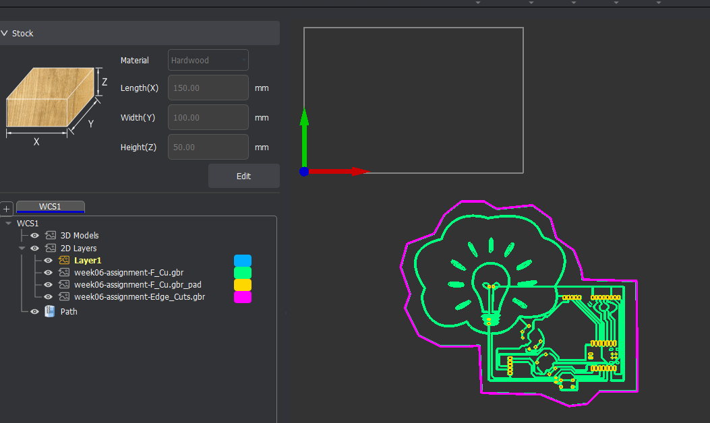Select 2D Layers tree item

point(78,248)
